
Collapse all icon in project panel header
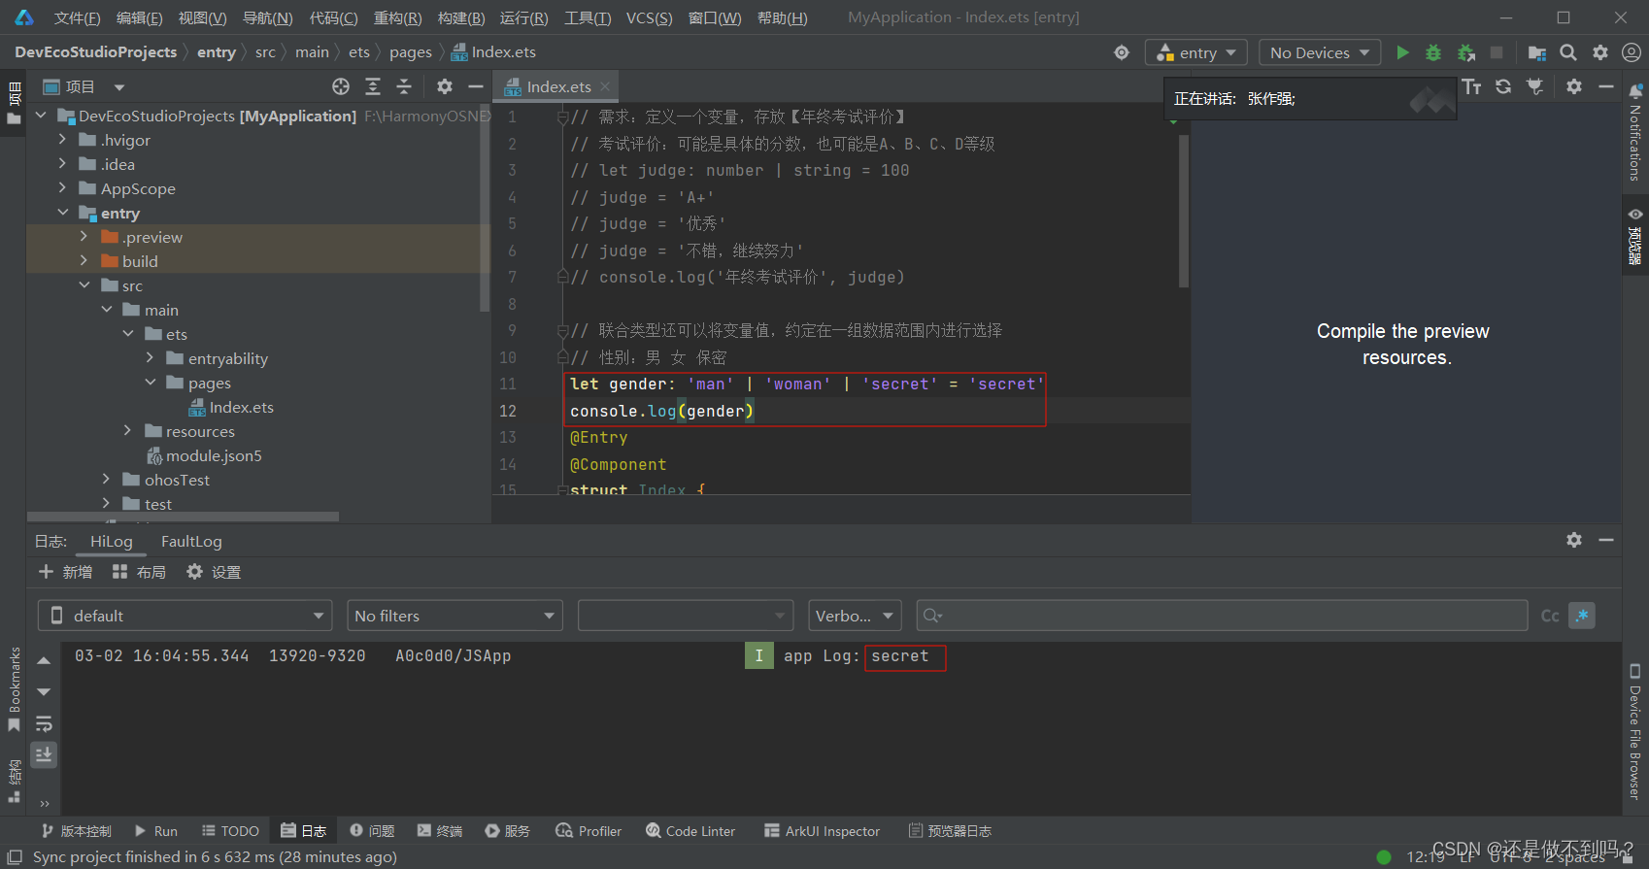pos(404,86)
